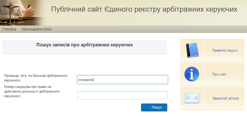Open the Зворотній зв'язок link
The image size is (247, 117).
[x=226, y=98]
